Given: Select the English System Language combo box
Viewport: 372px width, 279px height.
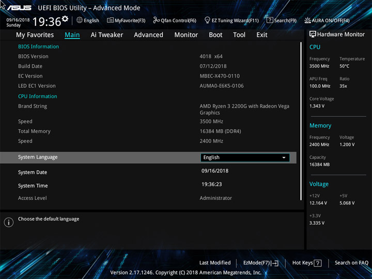Looking at the screenshot, I should [x=245, y=158].
